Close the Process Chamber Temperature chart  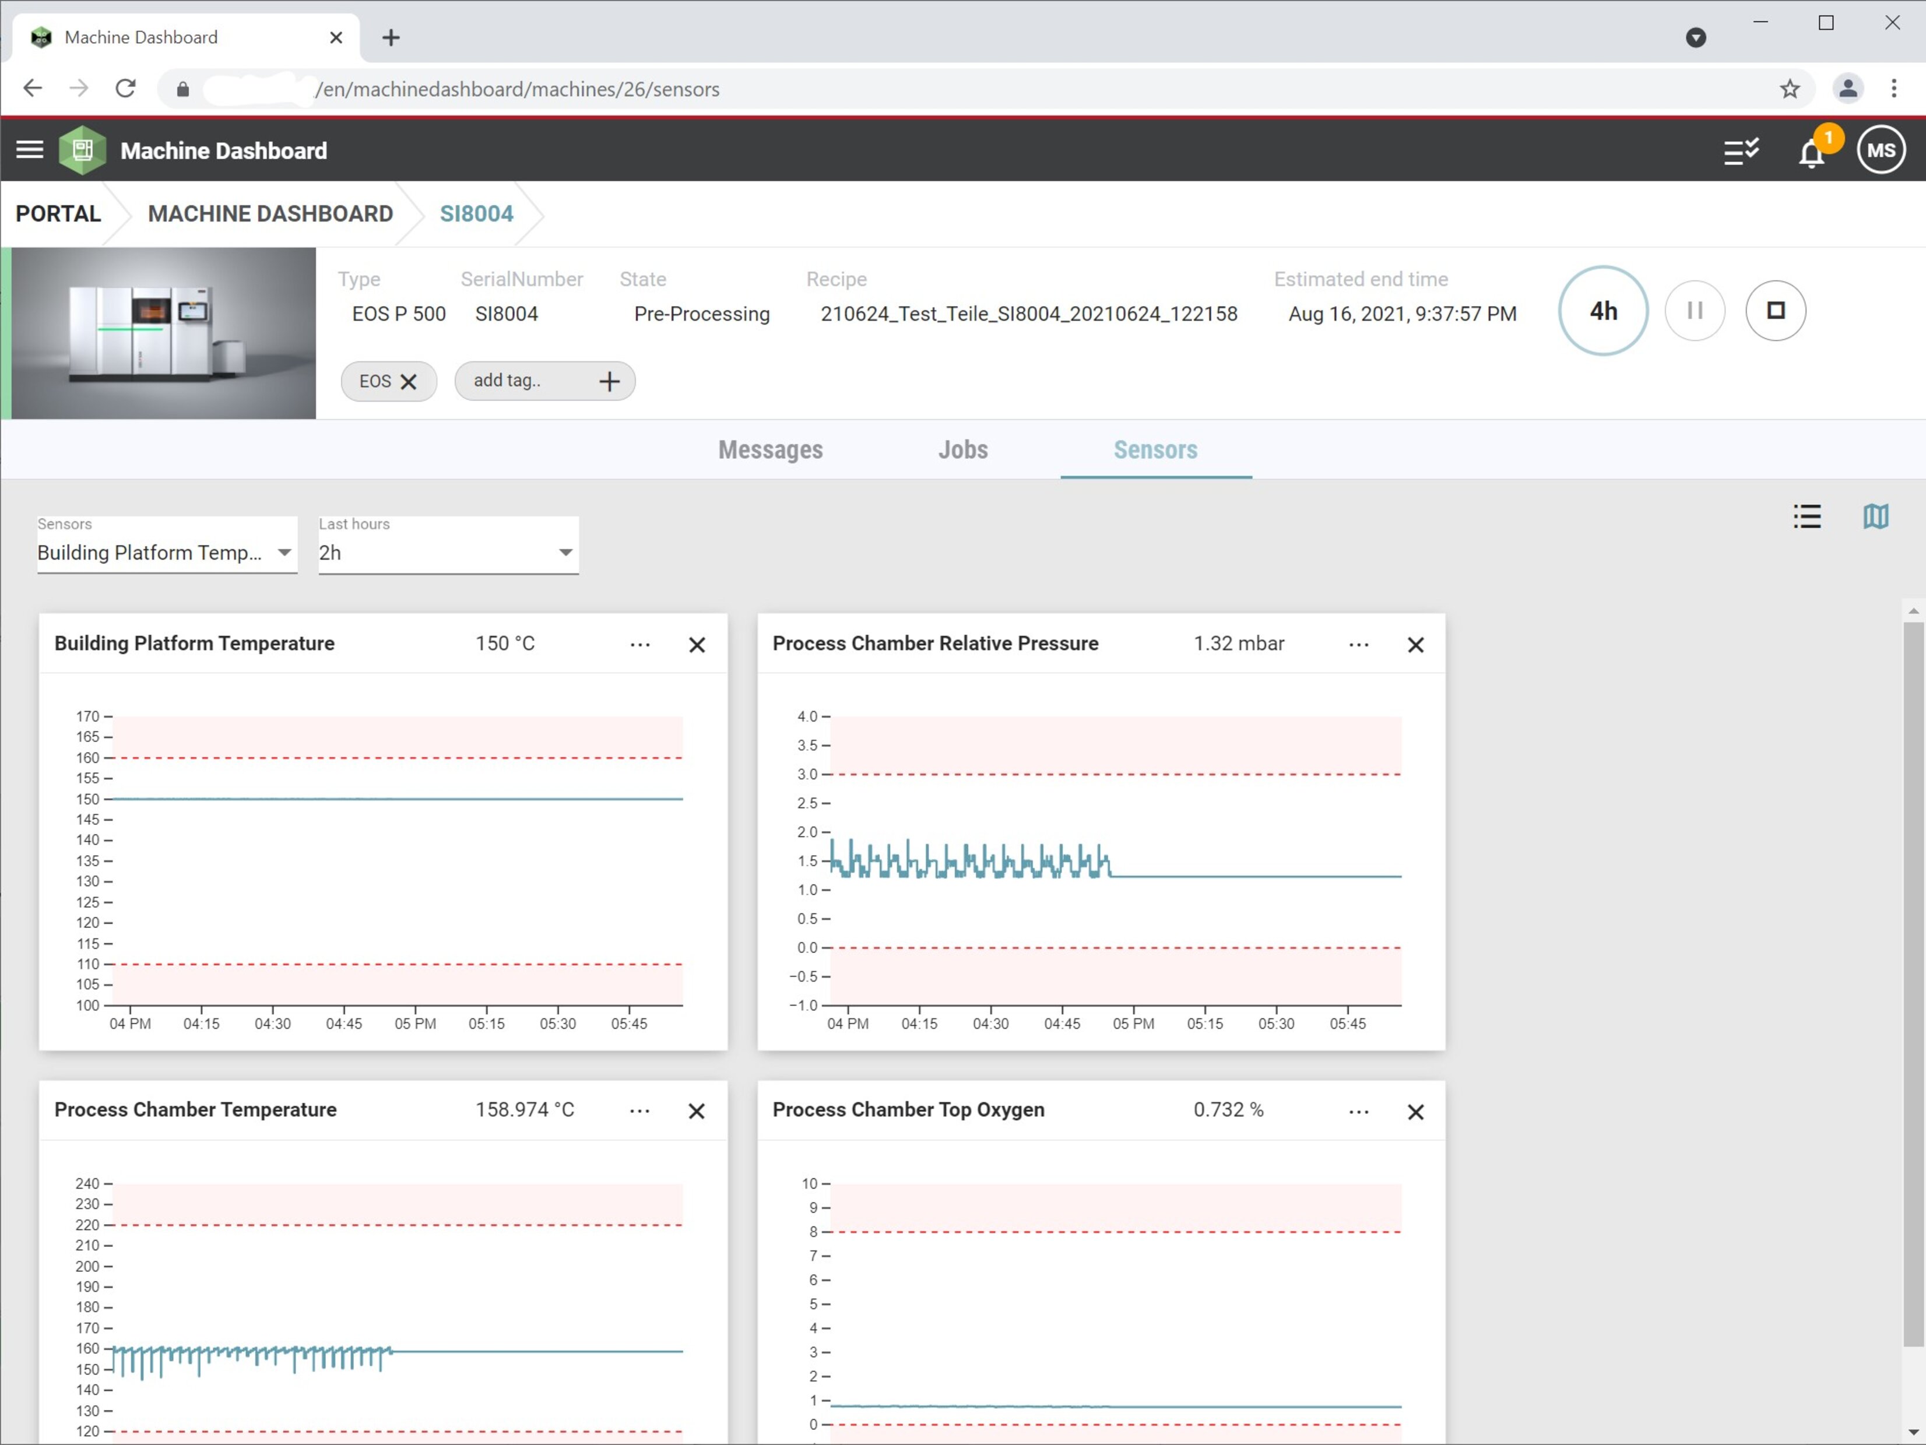point(697,1111)
